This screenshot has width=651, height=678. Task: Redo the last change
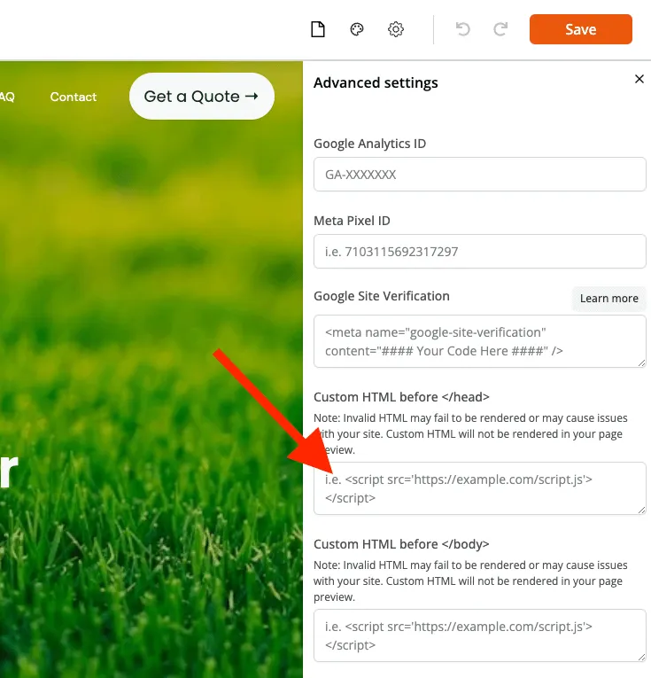click(500, 29)
